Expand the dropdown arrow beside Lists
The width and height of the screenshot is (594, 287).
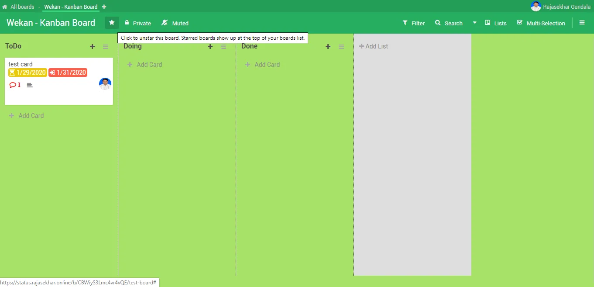click(x=474, y=23)
